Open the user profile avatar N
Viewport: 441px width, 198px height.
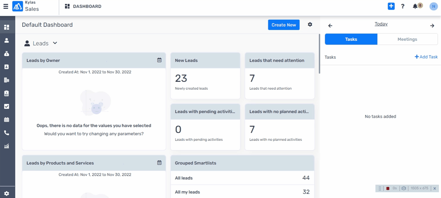433,6
